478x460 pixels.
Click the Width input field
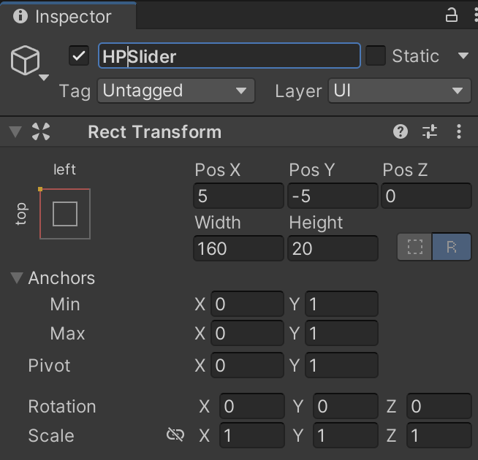(x=238, y=248)
